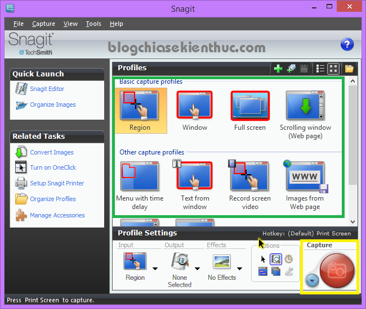Open the Capture menu
Screen dimensions: 366x309
click(44, 24)
